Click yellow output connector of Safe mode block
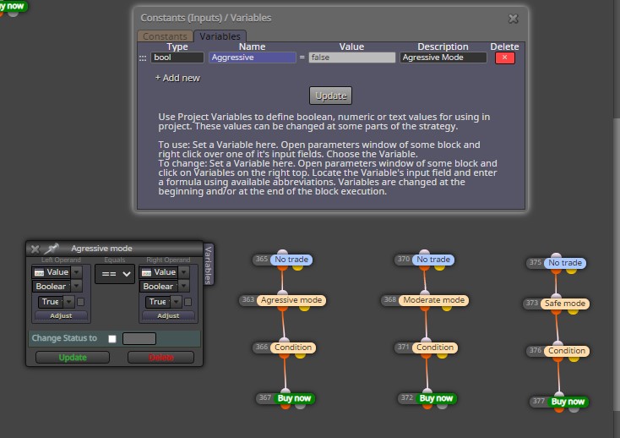 pos(573,311)
